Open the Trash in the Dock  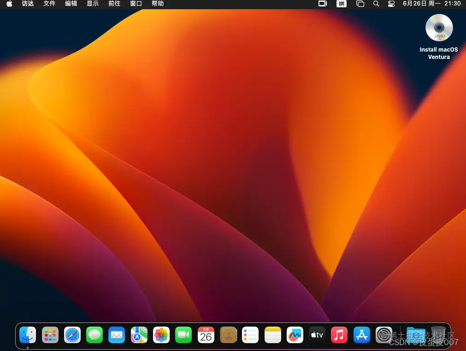pyautogui.click(x=438, y=335)
